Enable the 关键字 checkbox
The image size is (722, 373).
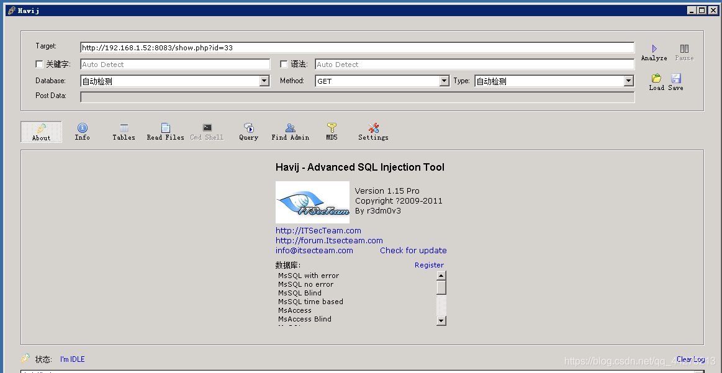click(x=39, y=64)
